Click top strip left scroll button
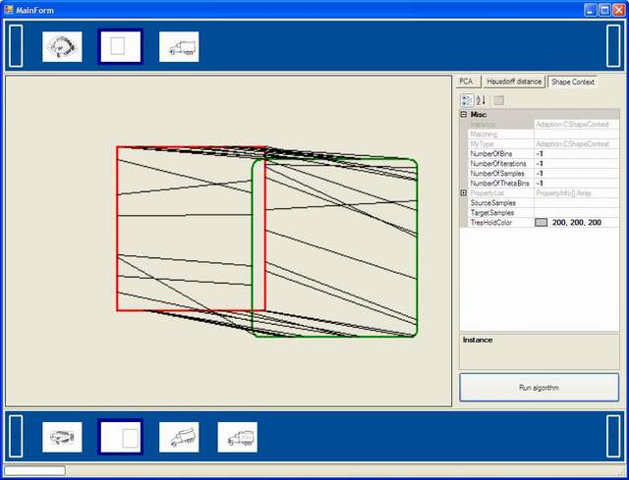Viewport: 629px width, 480px height. [x=16, y=46]
